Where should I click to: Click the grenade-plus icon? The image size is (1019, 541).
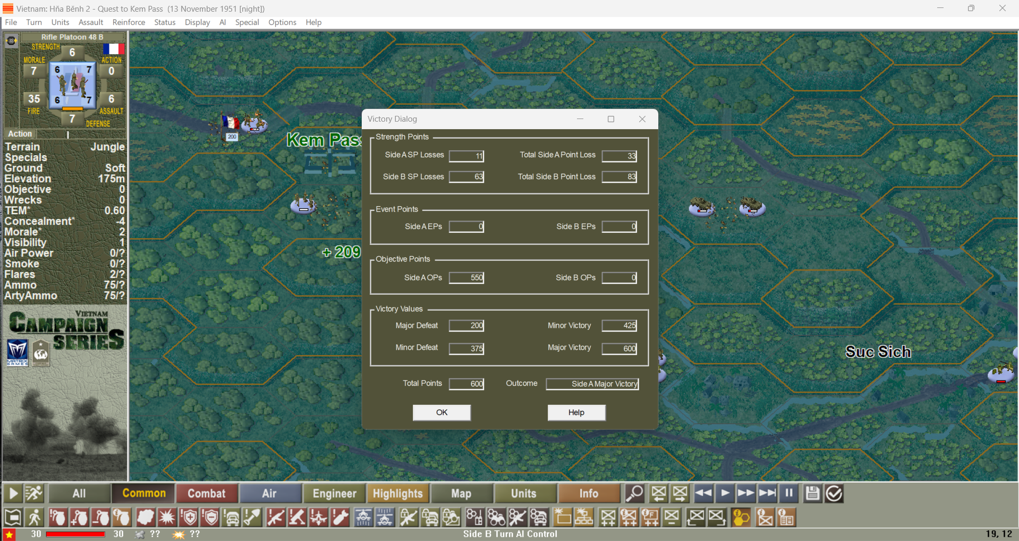pos(79,517)
